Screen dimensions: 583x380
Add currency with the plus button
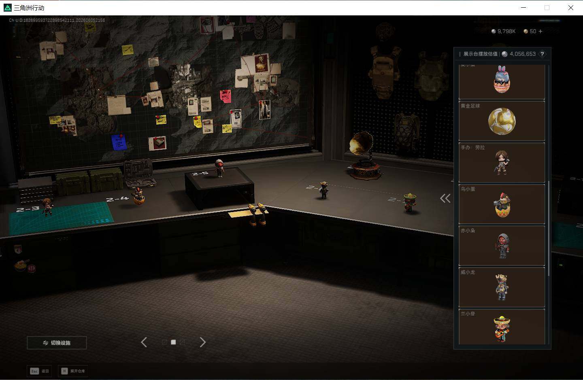[540, 31]
